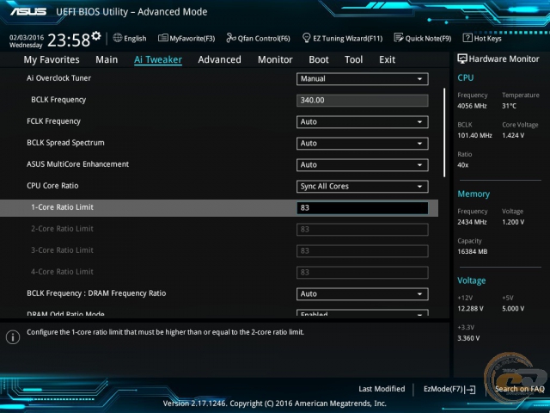Click the +12V reading 12.288 V
The width and height of the screenshot is (550, 413).
(x=470, y=309)
